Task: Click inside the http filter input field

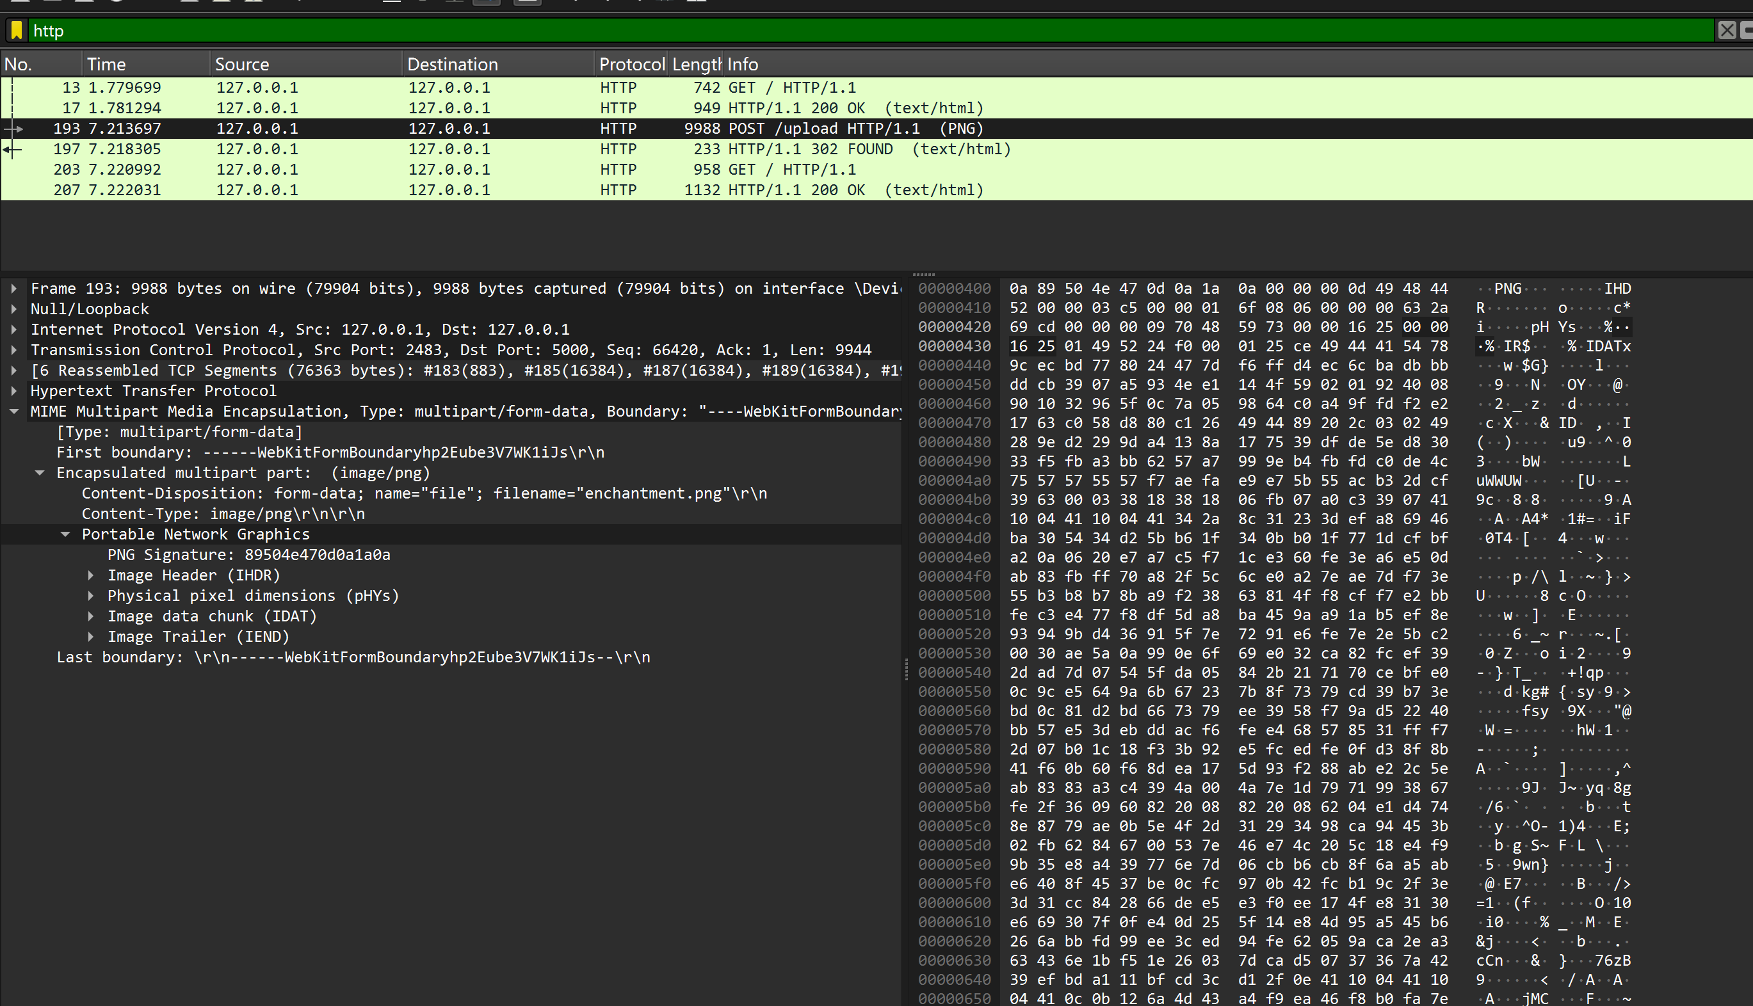Action: tap(830, 31)
